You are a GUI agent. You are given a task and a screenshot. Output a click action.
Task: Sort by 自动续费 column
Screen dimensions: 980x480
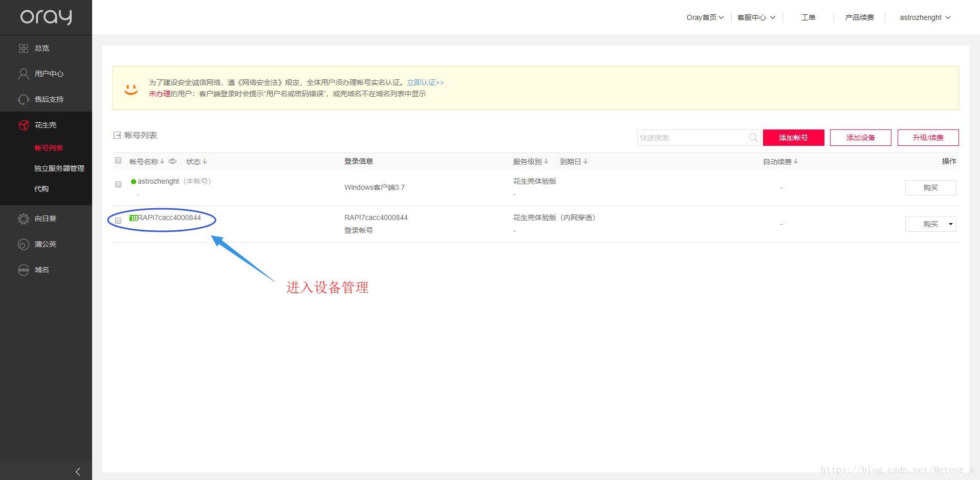(x=780, y=162)
